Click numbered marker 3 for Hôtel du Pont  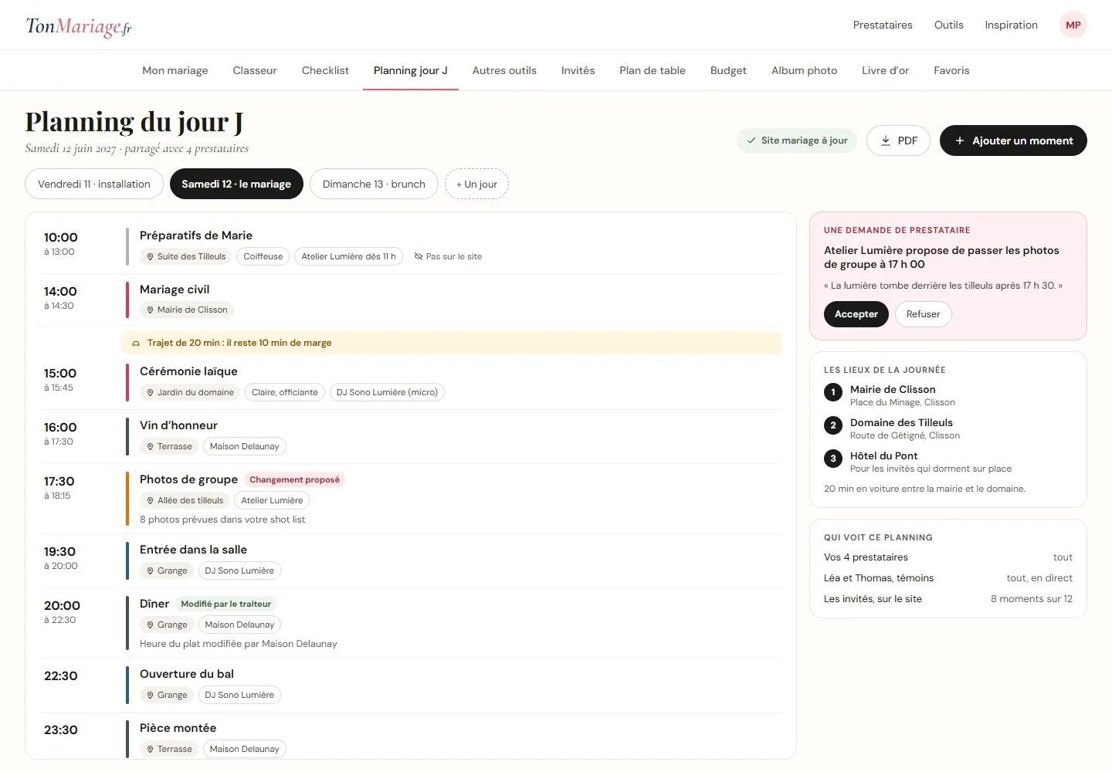[x=832, y=459]
